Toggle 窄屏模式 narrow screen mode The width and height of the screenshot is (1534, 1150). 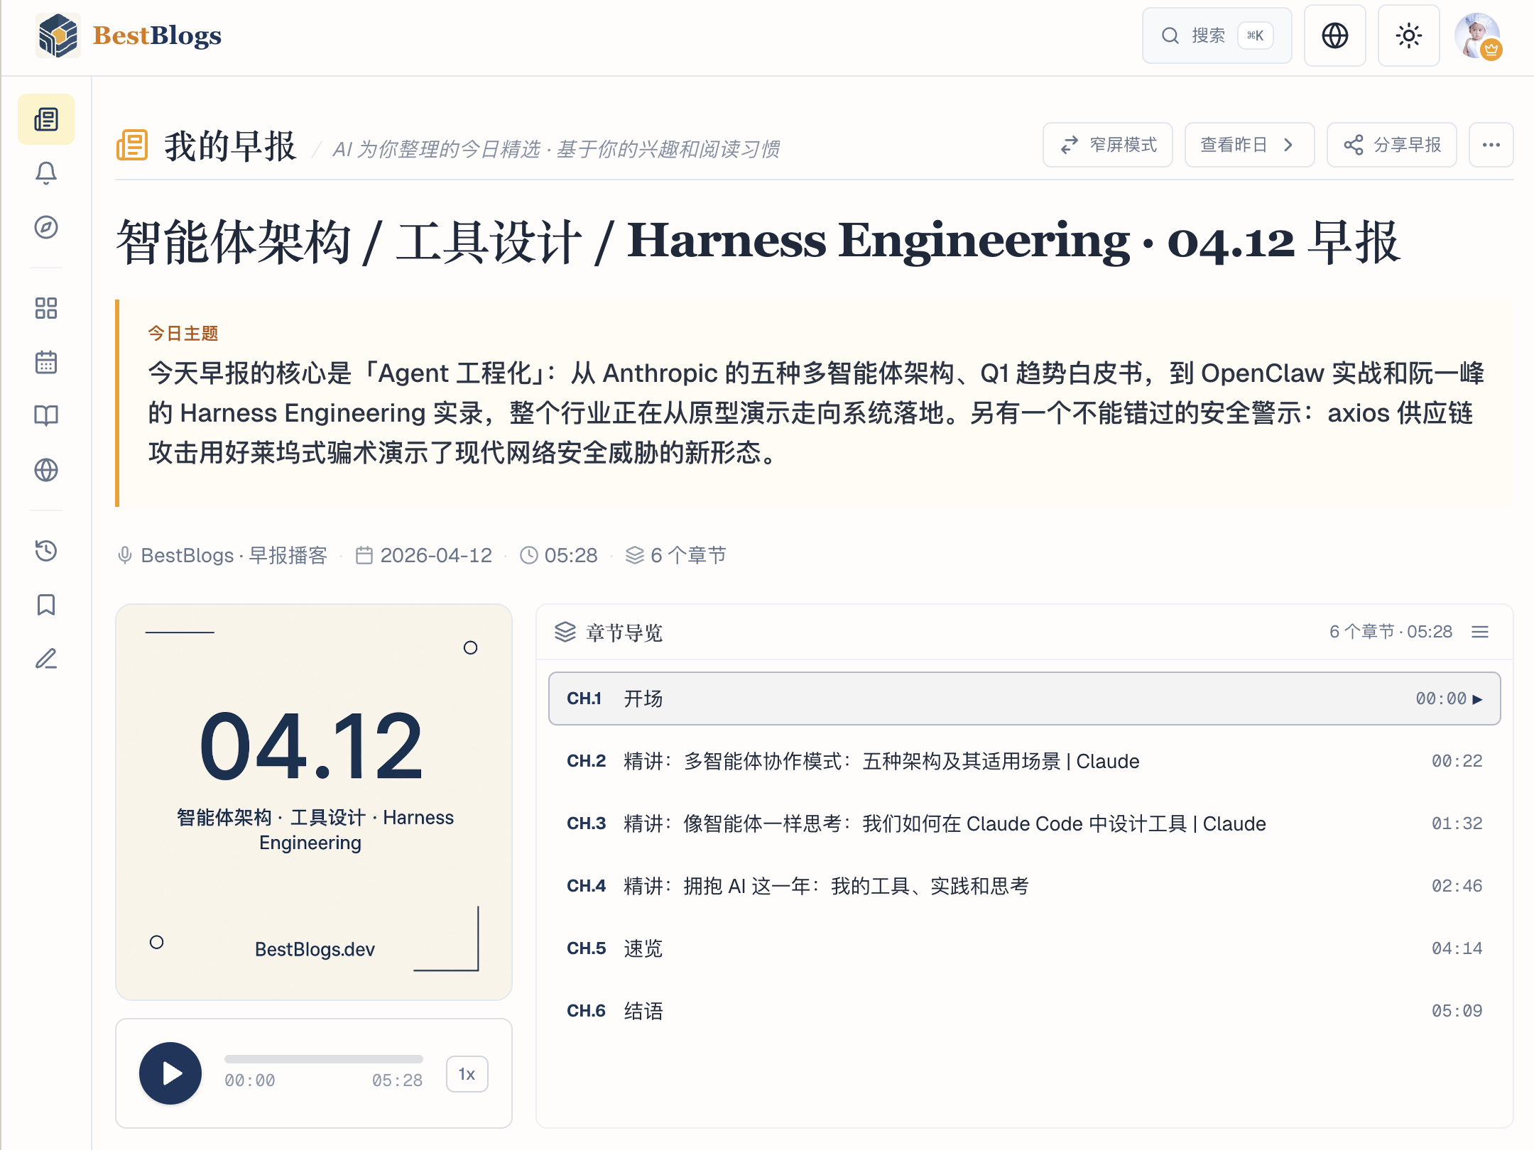coord(1107,145)
